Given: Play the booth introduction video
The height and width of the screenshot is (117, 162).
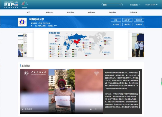Looking at the screenshot, I should [x=23, y=109].
